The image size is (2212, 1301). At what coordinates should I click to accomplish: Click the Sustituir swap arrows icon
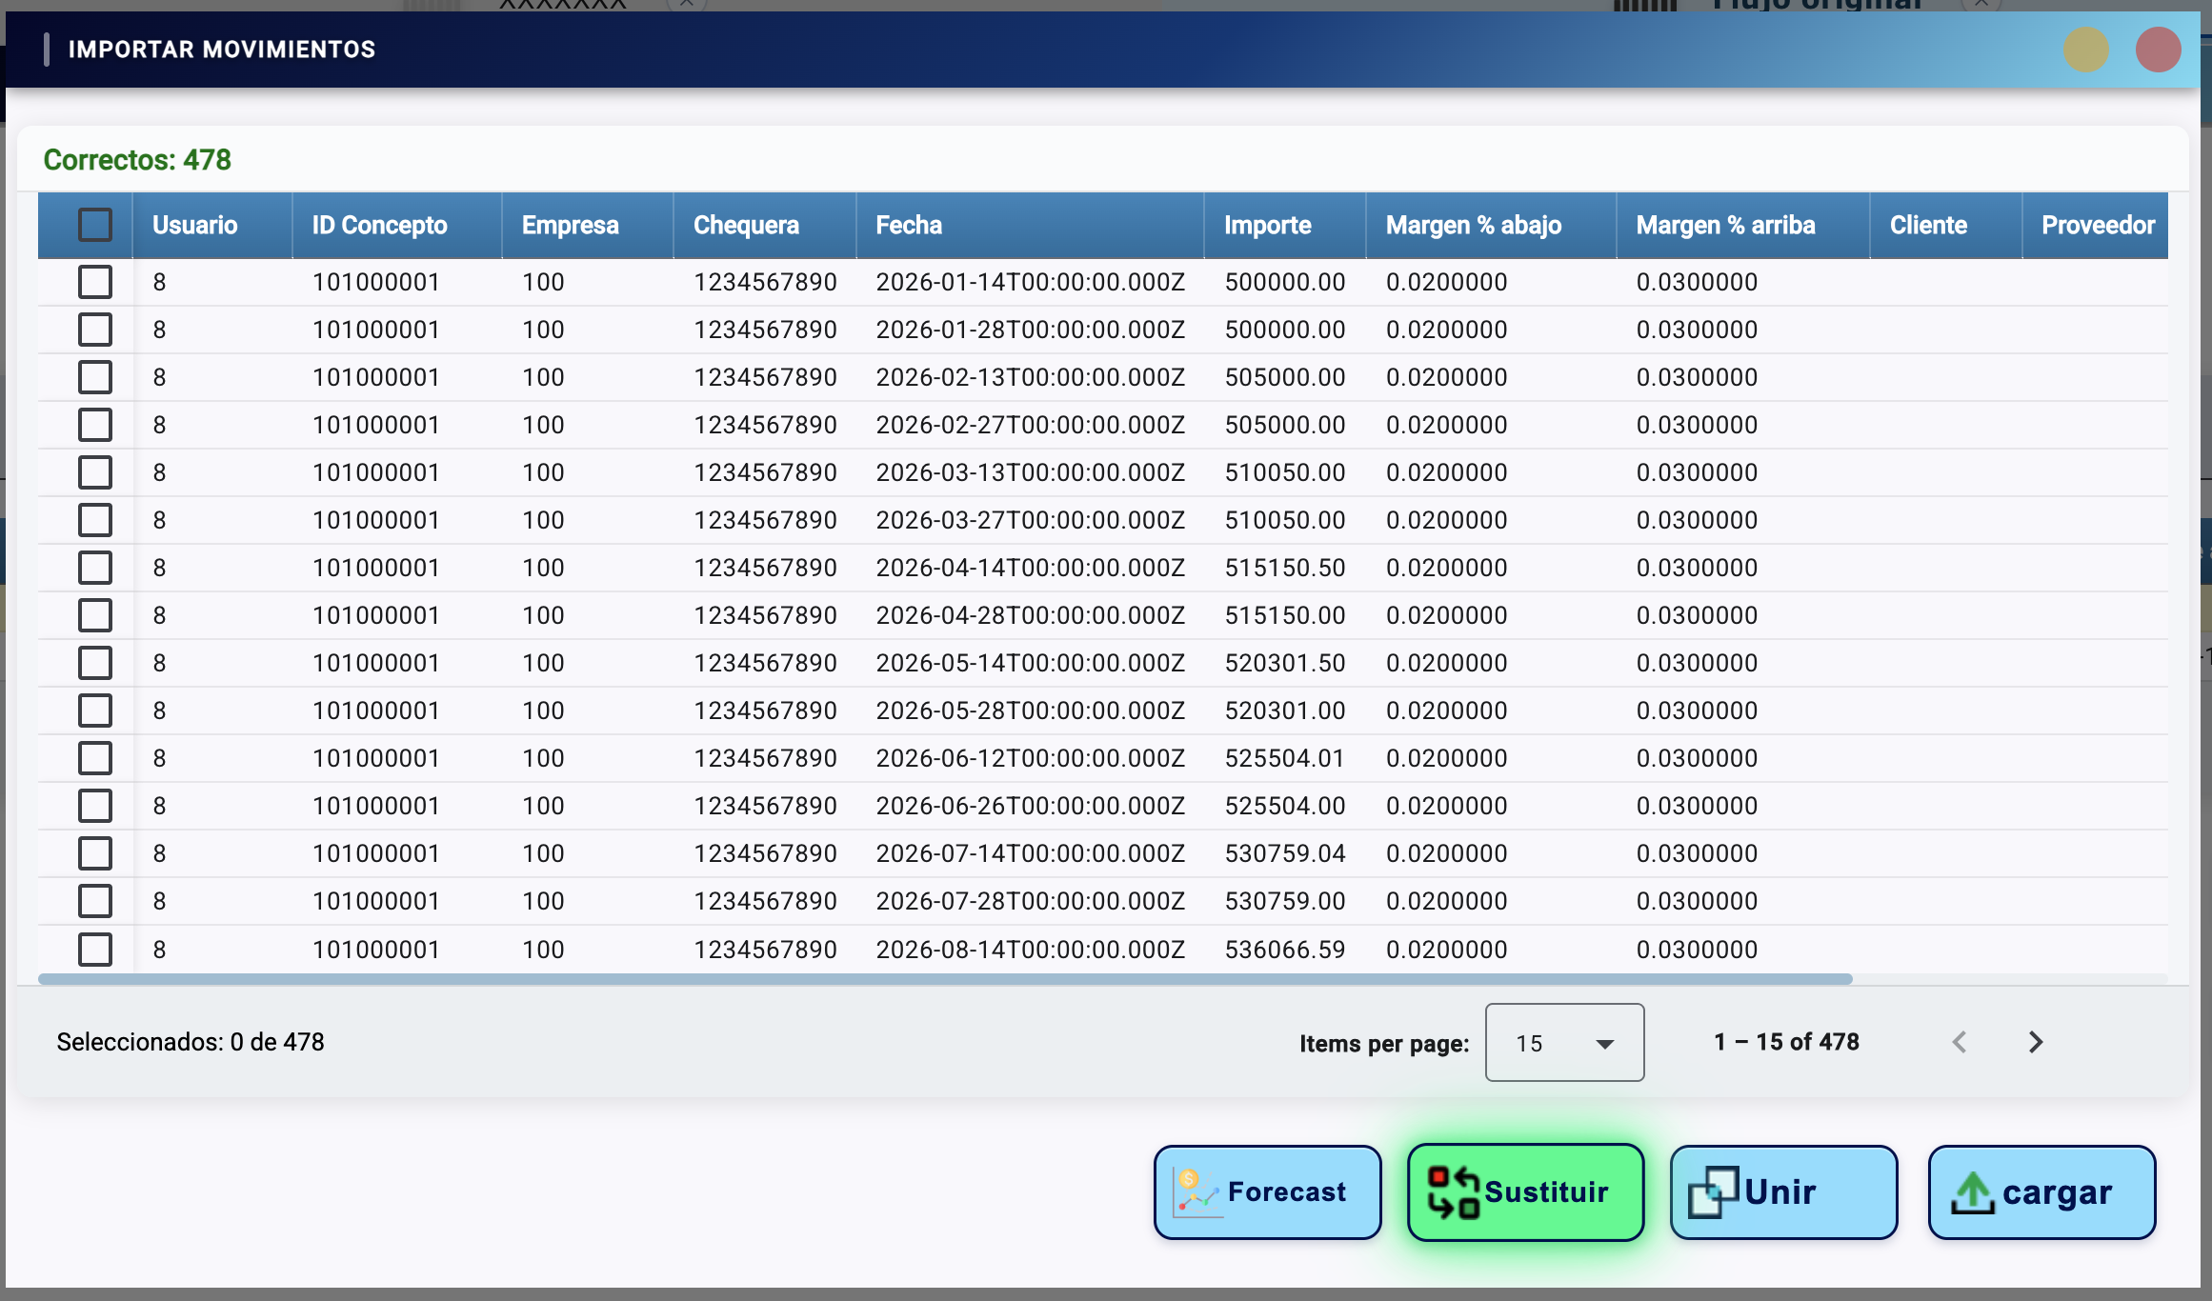(x=1453, y=1192)
